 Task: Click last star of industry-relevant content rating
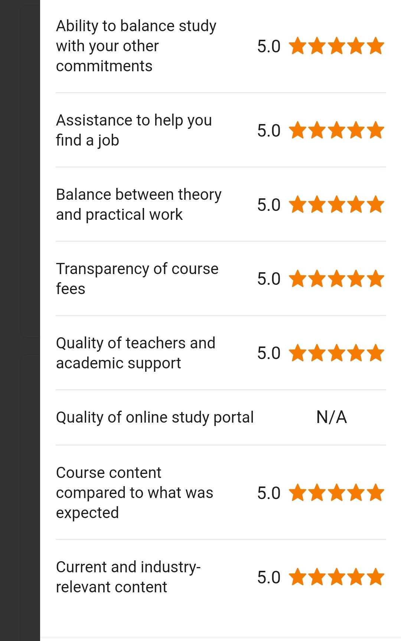pos(376,577)
